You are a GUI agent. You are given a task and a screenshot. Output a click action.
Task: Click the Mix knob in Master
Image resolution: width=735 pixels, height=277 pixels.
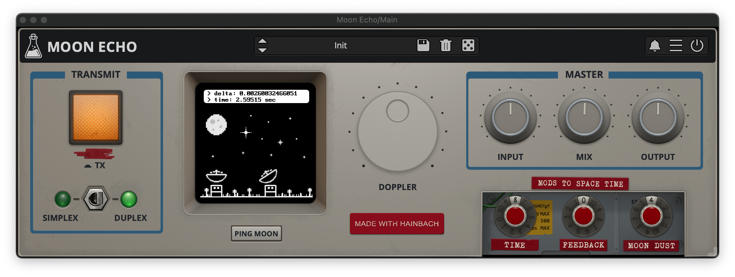click(x=584, y=117)
